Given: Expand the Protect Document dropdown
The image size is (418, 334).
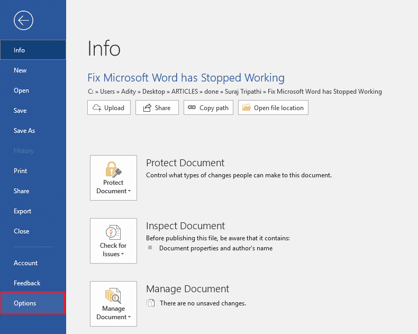Looking at the screenshot, I should 113,191.
